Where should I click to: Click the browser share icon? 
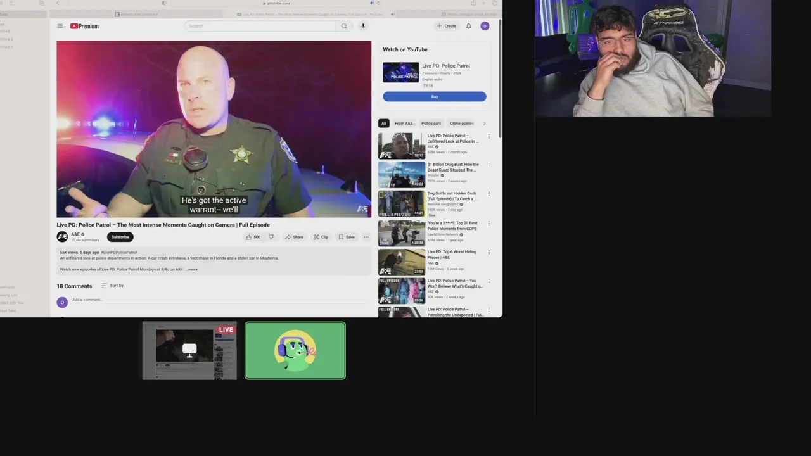[x=473, y=3]
